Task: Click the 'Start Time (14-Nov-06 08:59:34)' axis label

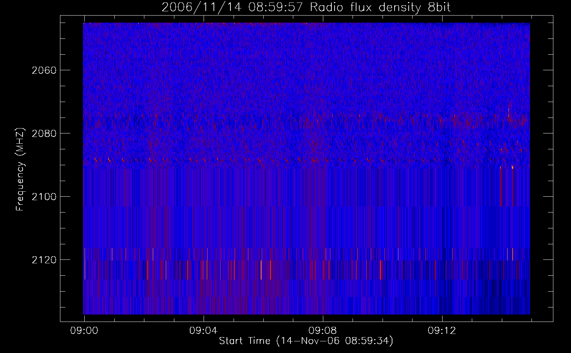Action: coord(306,341)
